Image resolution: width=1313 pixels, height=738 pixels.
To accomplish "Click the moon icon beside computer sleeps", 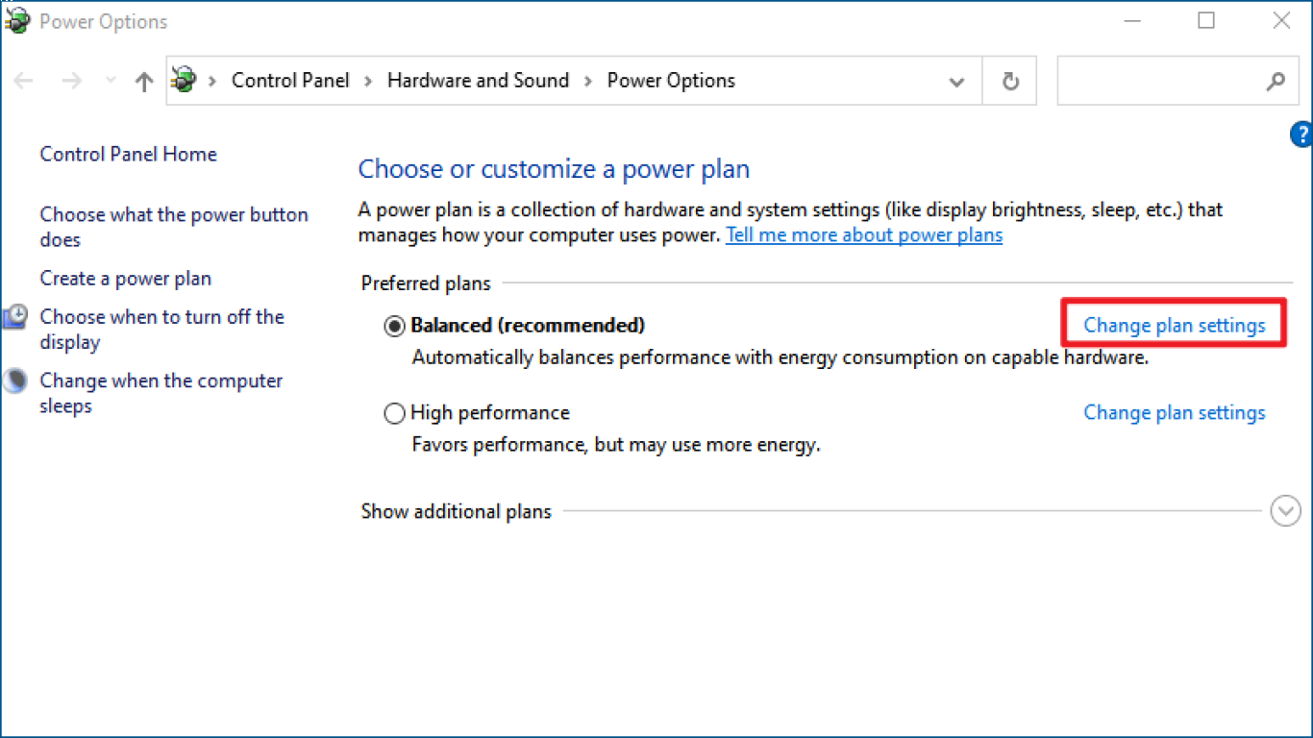I will pos(15,381).
